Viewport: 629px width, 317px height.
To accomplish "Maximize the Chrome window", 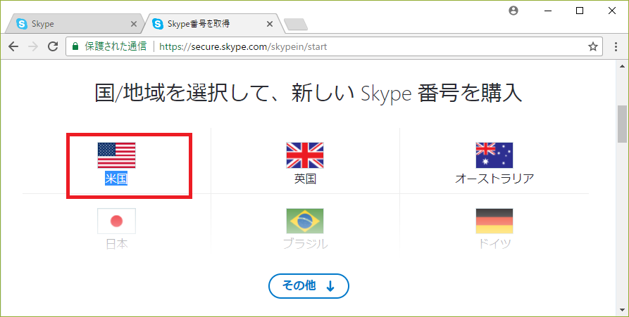I will (x=580, y=11).
